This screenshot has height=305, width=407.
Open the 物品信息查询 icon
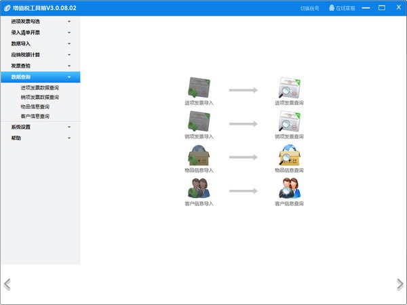(x=289, y=155)
